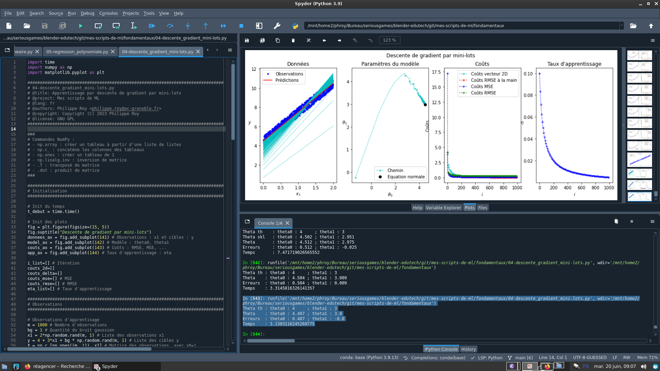Click the Run file icon in toolbar
660x371 pixels.
coord(80,26)
